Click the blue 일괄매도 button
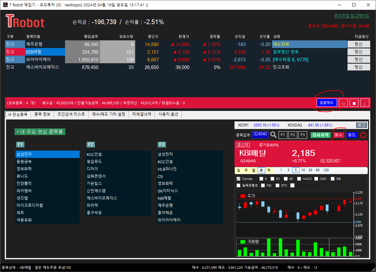This screenshot has height=272, width=376. point(327,103)
